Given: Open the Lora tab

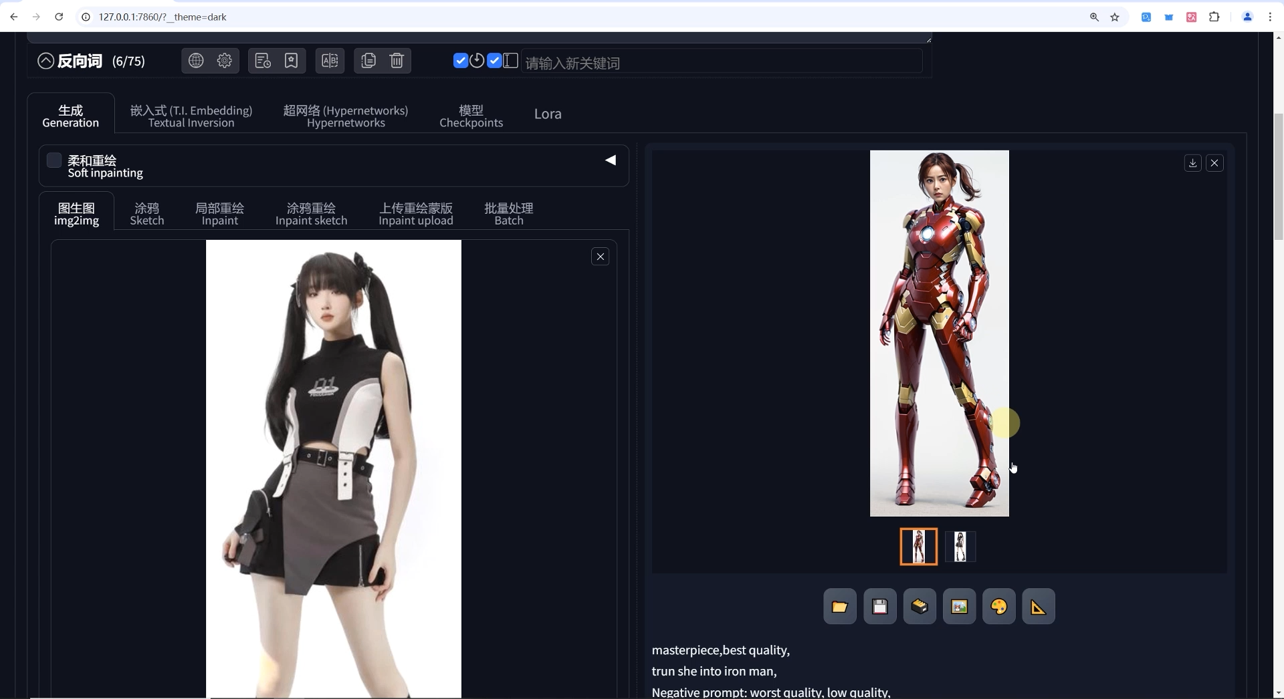Looking at the screenshot, I should coord(548,114).
